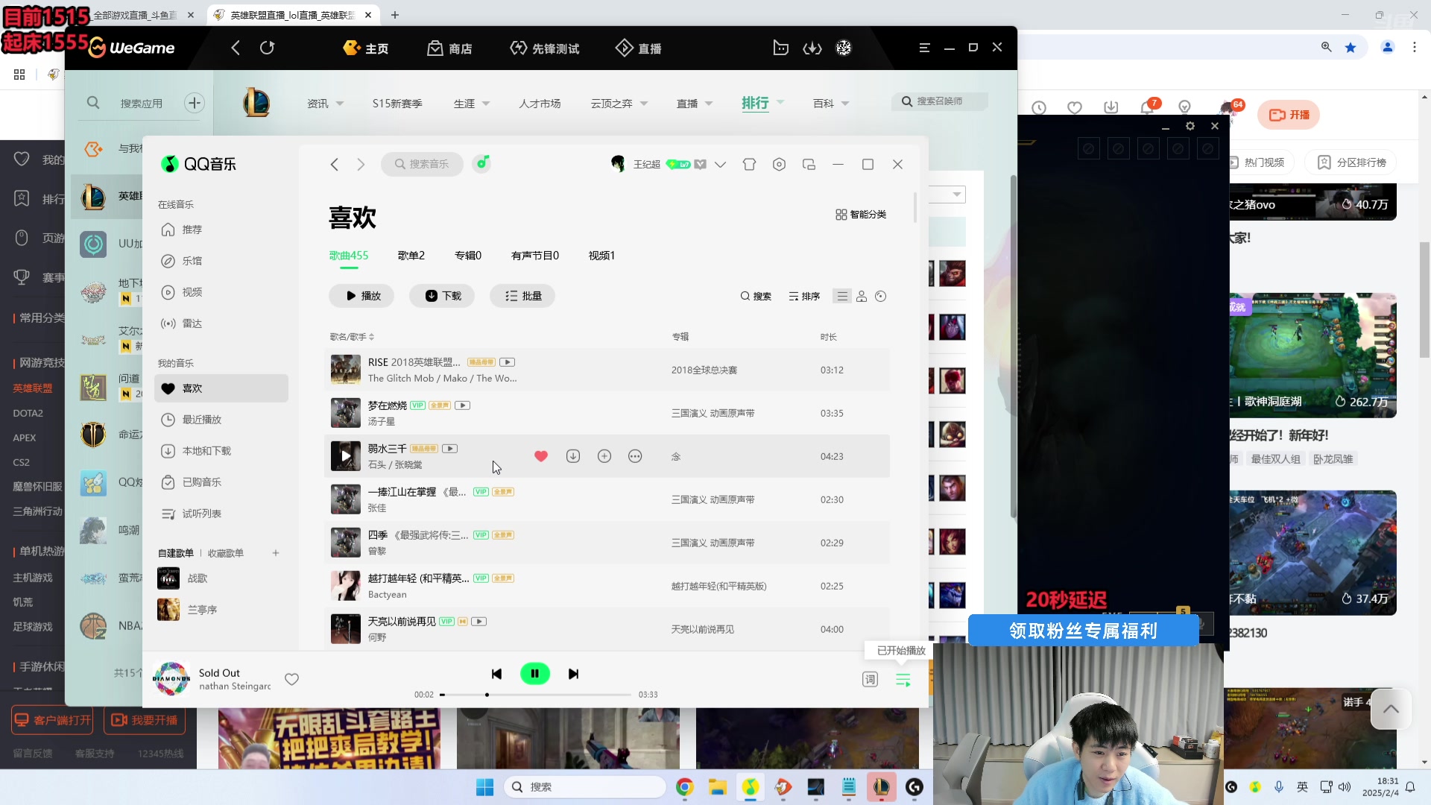Click the 下载 download button

[443, 296]
